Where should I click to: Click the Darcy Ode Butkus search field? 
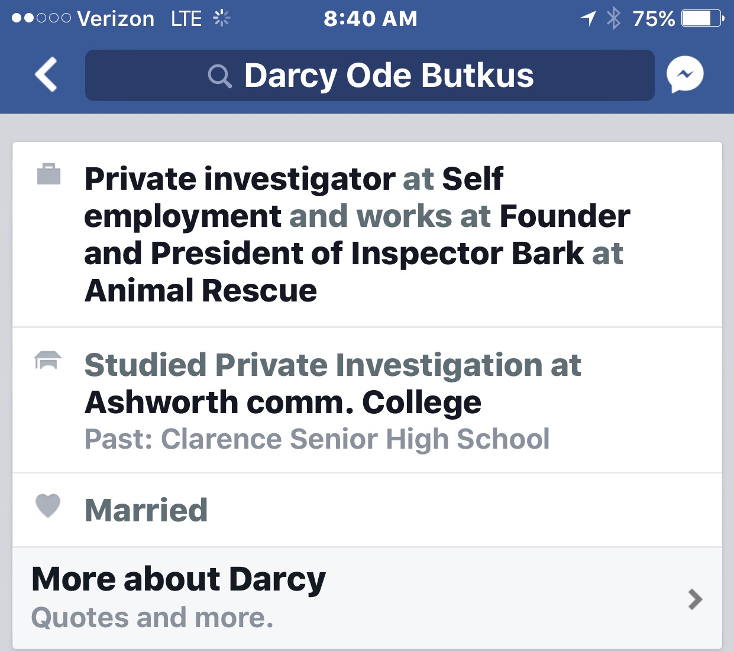(x=370, y=76)
